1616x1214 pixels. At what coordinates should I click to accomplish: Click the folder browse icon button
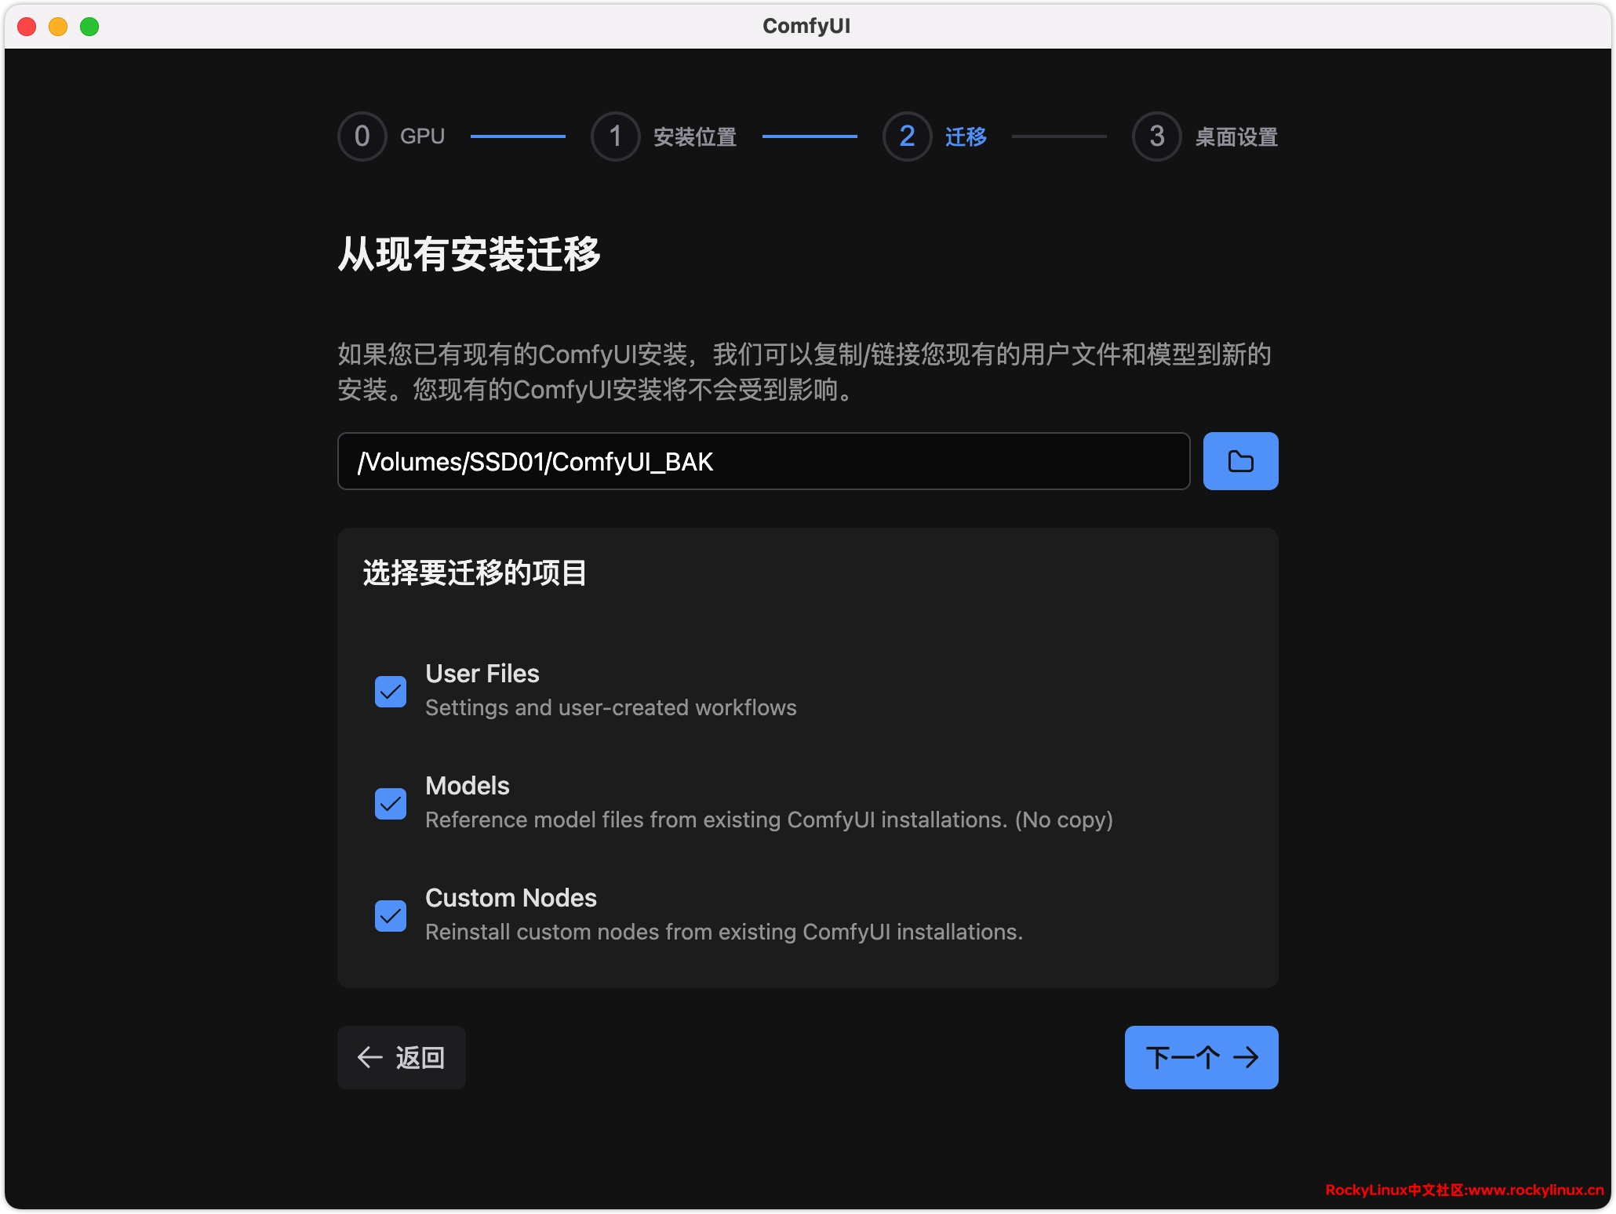[1239, 461]
